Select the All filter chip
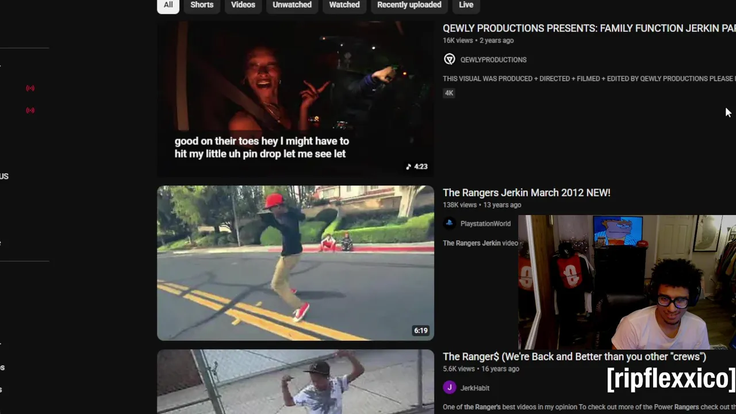The height and width of the screenshot is (414, 736). 168,5
